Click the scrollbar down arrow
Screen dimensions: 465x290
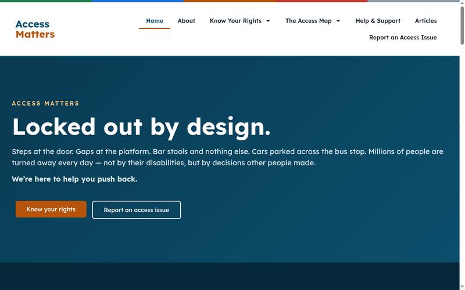point(462,288)
